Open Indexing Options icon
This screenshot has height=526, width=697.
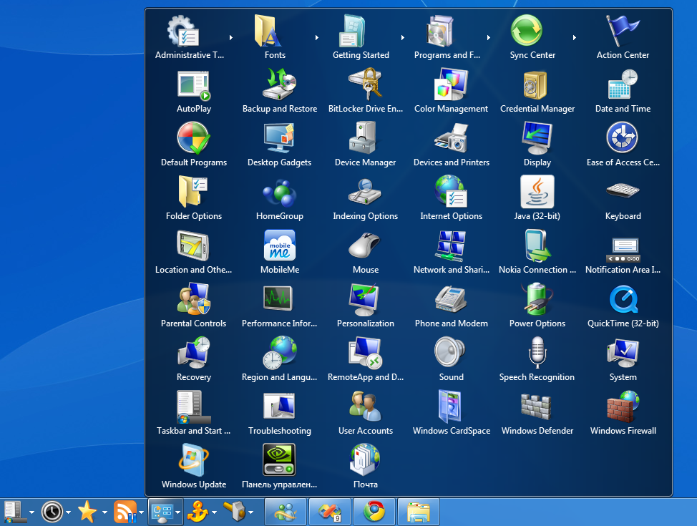pos(364,192)
